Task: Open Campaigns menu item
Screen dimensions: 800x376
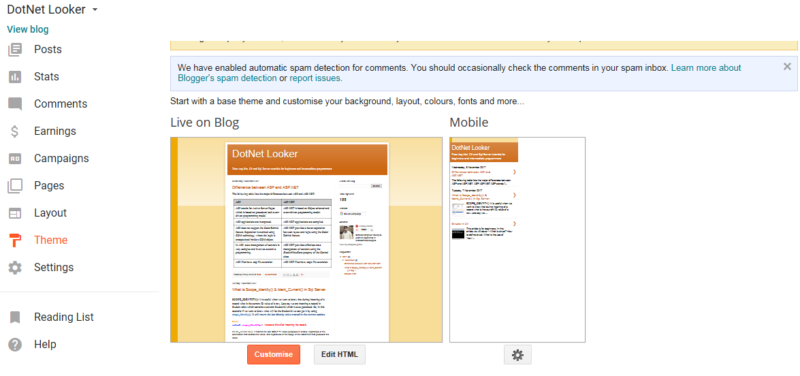Action: pyautogui.click(x=61, y=159)
